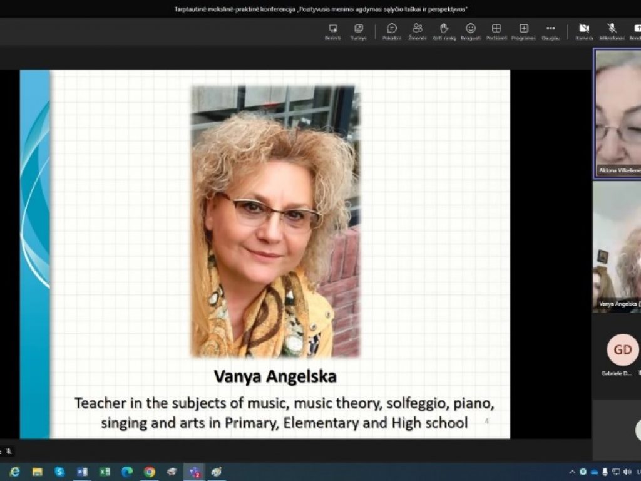Raise your hand with Kelti ranką

point(444,31)
